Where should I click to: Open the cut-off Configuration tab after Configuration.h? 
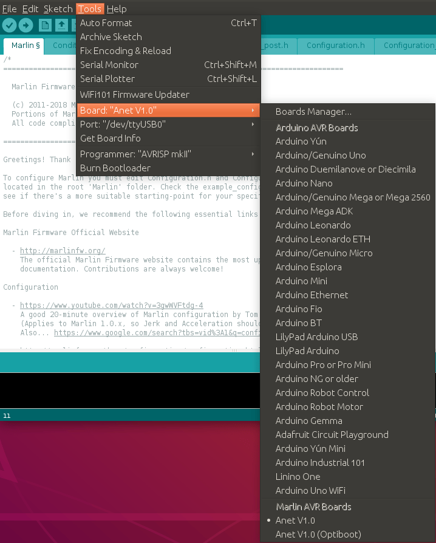[405, 46]
